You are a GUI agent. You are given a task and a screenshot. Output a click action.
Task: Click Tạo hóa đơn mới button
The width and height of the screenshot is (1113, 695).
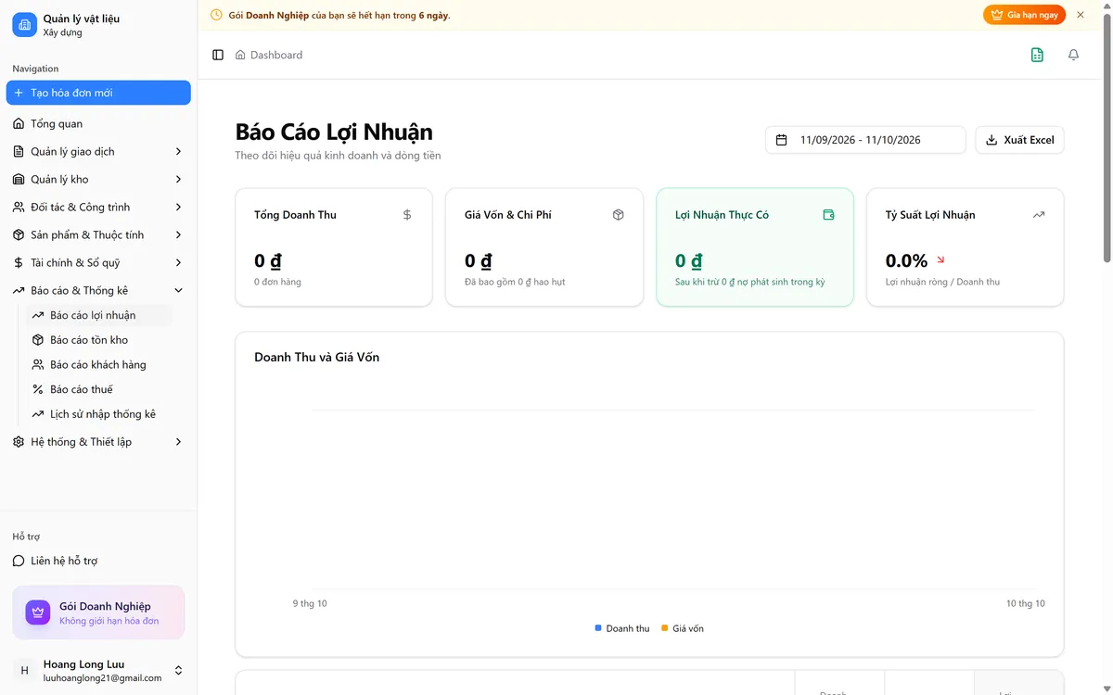(98, 93)
